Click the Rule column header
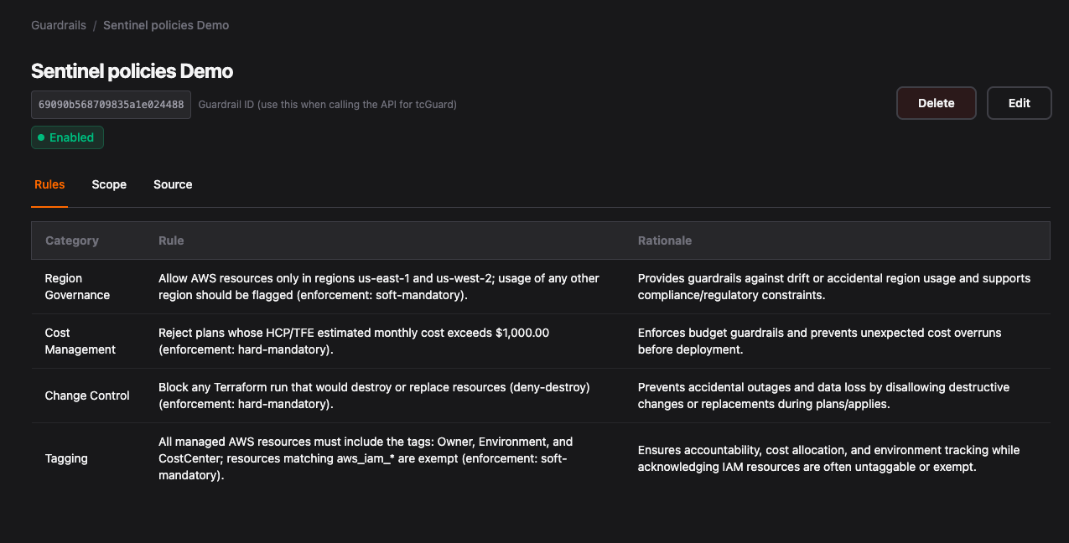The height and width of the screenshot is (543, 1069). click(x=171, y=240)
